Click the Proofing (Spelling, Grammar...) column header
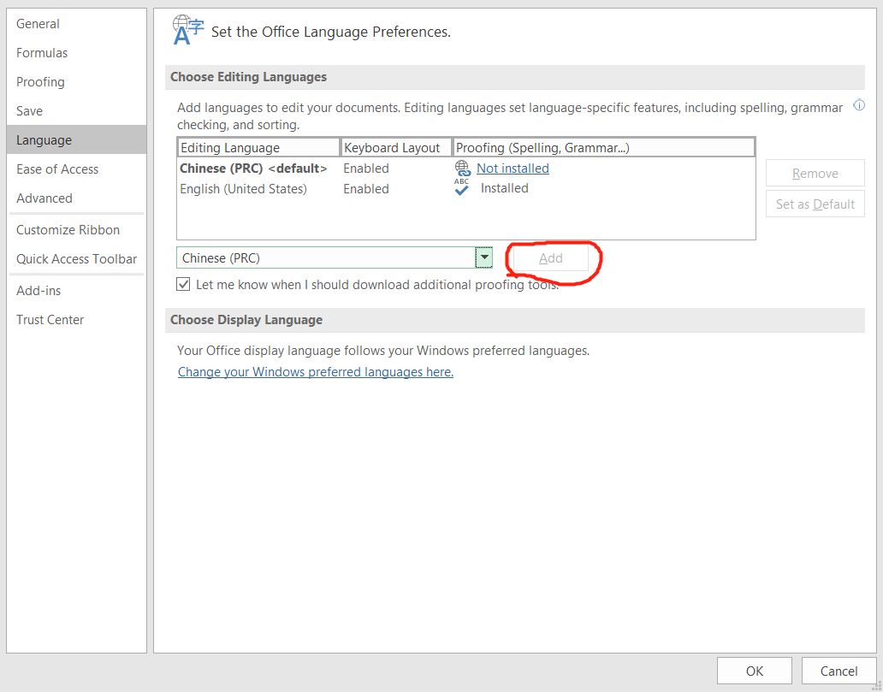This screenshot has width=883, height=692. coord(604,147)
